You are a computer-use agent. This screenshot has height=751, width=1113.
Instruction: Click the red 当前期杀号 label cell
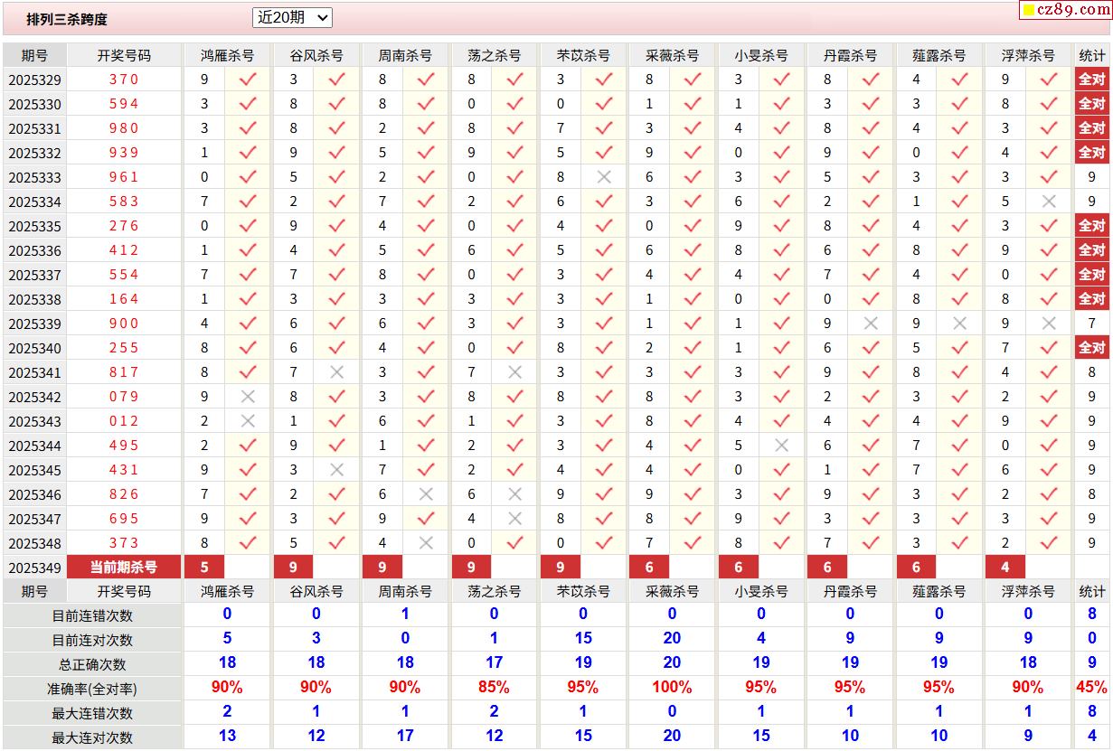[x=124, y=568]
